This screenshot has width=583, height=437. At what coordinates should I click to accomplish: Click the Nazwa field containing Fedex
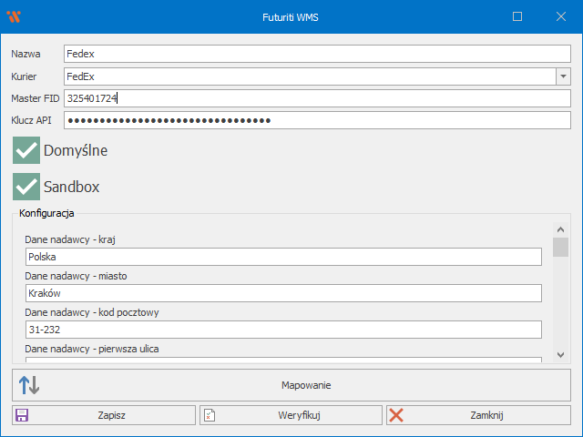[x=317, y=55]
